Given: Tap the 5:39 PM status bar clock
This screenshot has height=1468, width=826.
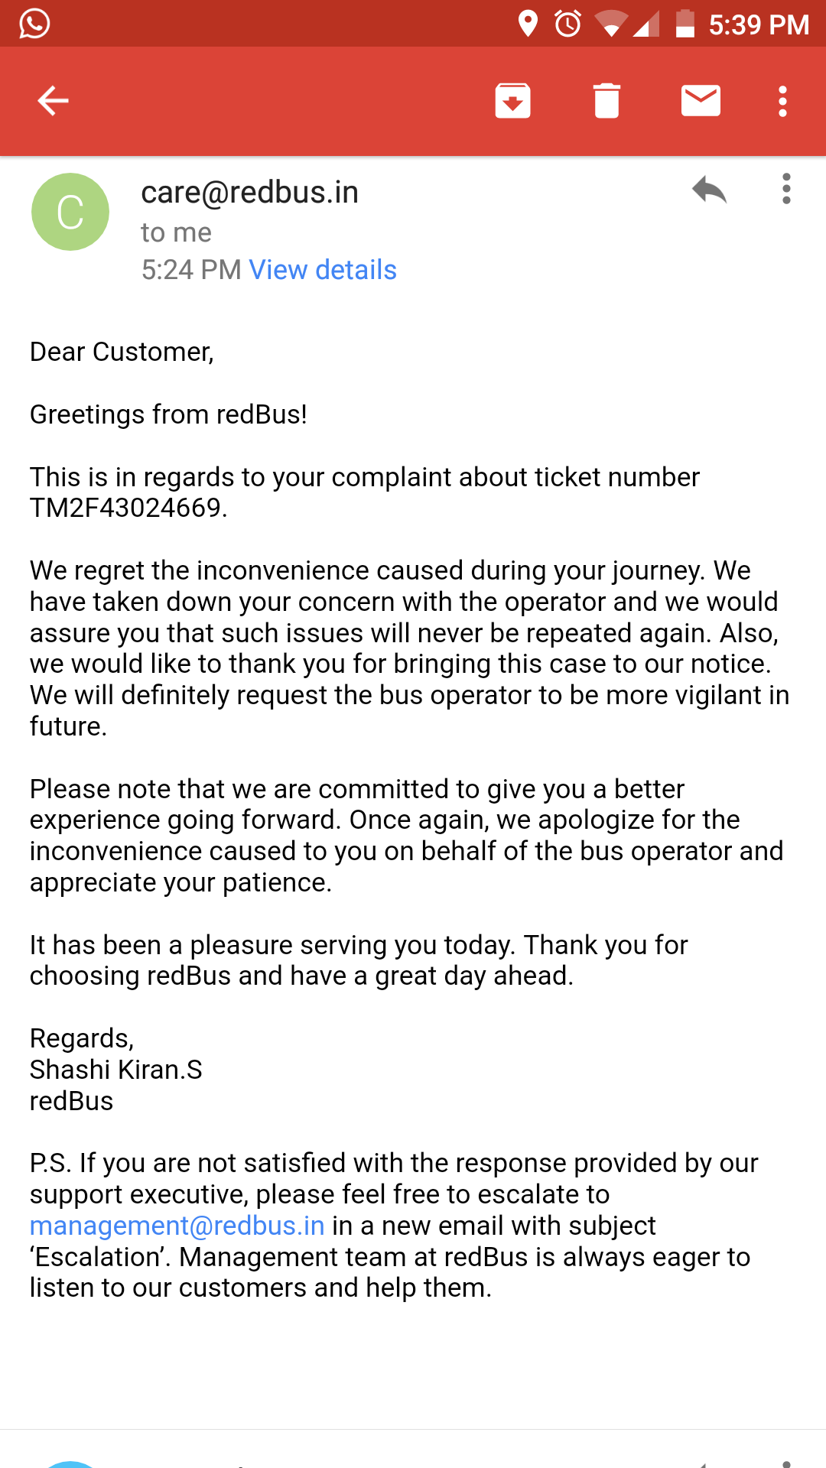Looking at the screenshot, I should pyautogui.click(x=759, y=25).
